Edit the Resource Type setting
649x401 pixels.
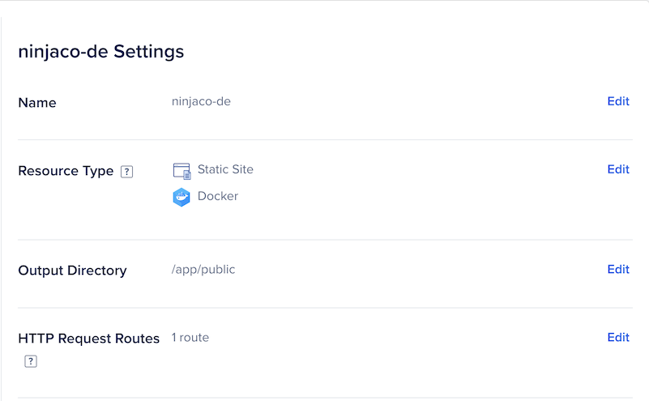618,169
